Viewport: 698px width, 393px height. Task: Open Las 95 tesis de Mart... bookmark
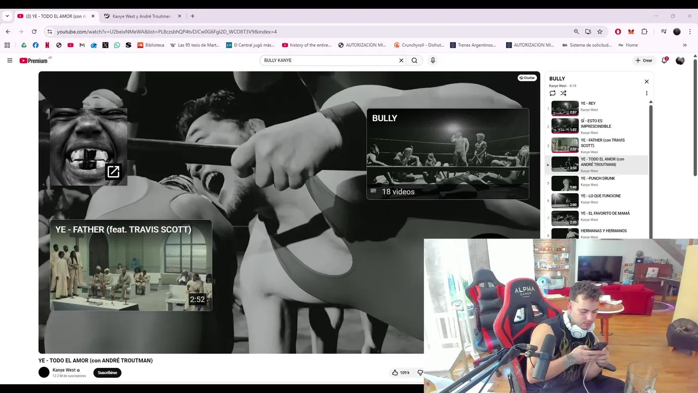pos(195,45)
